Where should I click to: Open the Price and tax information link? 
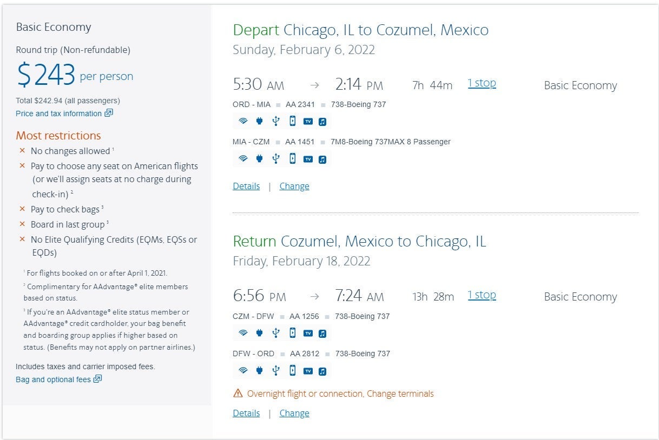pyautogui.click(x=58, y=114)
